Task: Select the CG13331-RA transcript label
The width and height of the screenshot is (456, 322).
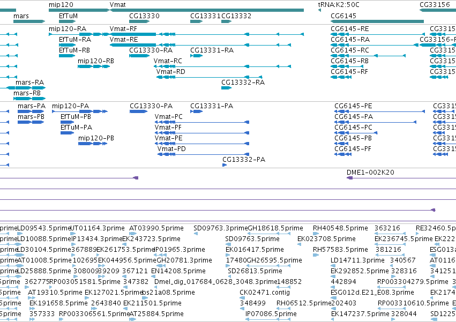Action: [x=212, y=50]
